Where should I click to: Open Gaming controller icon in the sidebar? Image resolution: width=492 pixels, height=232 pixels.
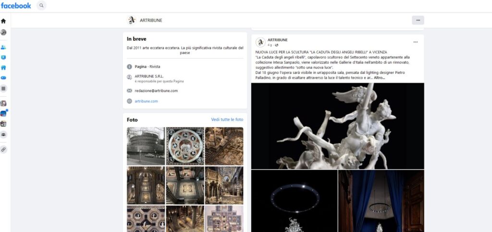pos(3,77)
